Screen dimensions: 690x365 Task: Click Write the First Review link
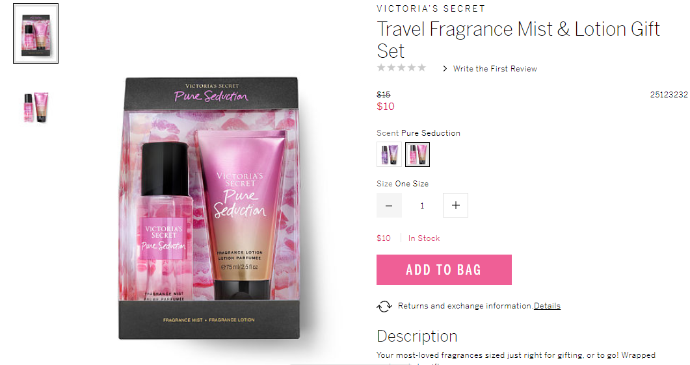(x=495, y=69)
